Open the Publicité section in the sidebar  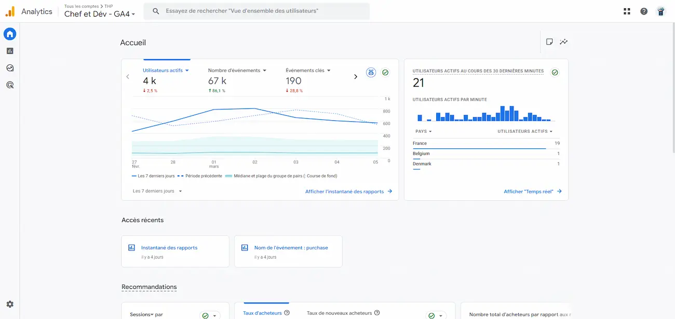tap(9, 85)
